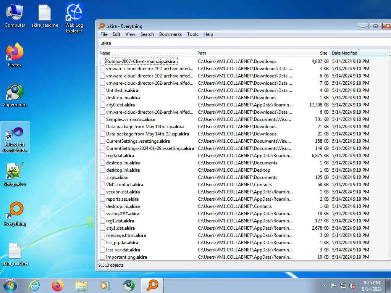Click the Everything window title icon

coord(102,26)
